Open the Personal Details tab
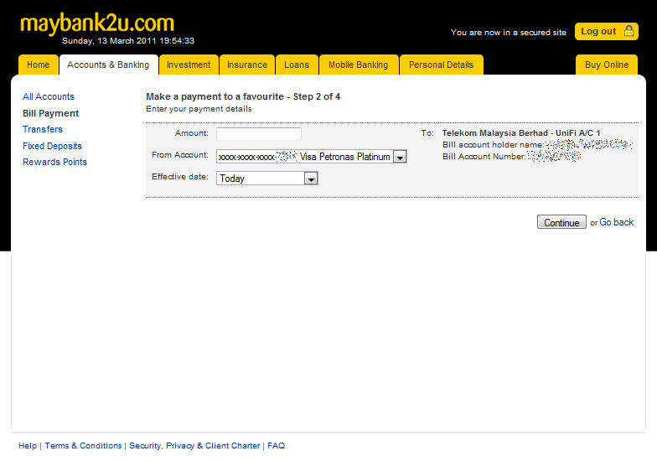The image size is (657, 461). pos(441,65)
